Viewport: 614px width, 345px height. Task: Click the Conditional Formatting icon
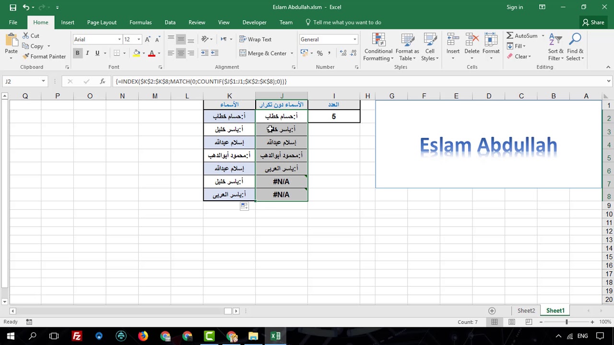click(x=378, y=40)
